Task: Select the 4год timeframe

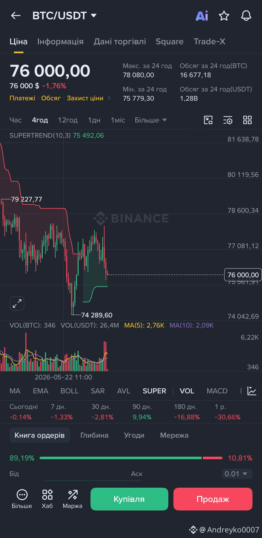Action: tap(40, 120)
